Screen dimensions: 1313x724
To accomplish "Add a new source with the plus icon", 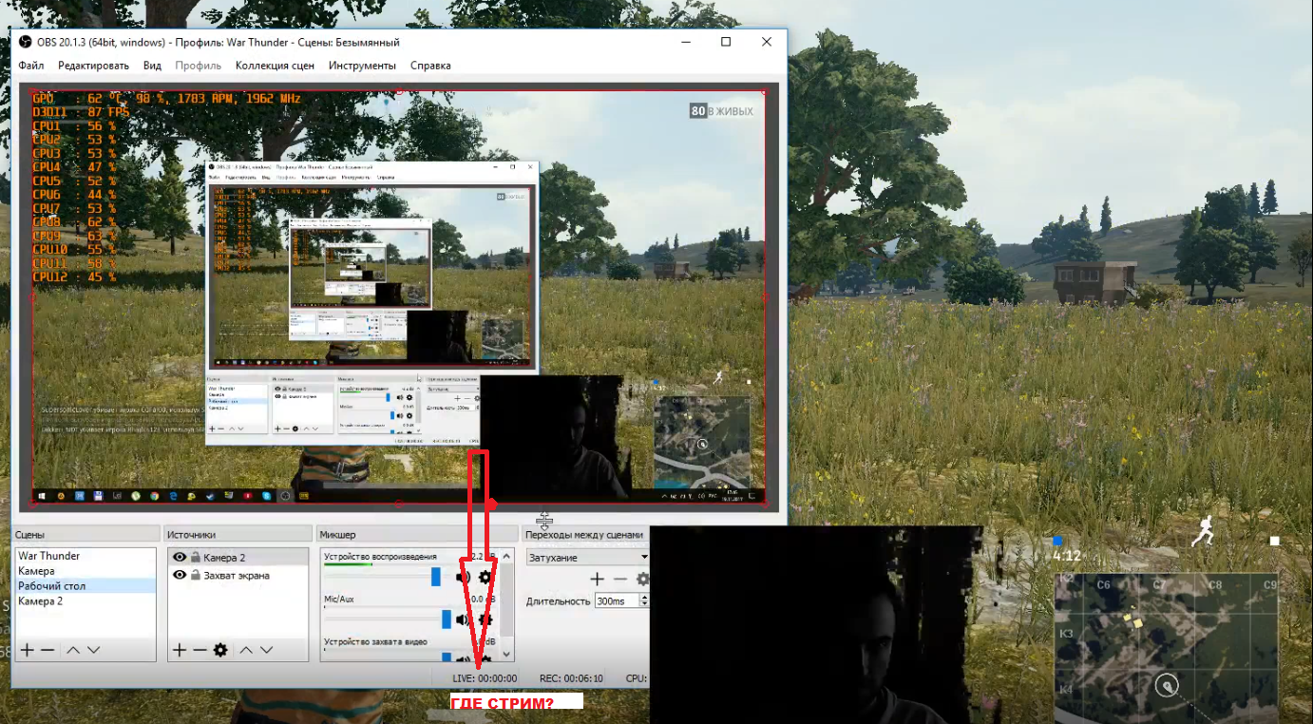I will coord(180,650).
